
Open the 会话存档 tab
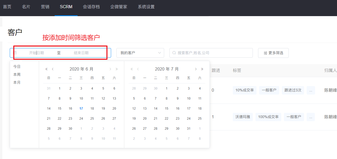91,7
